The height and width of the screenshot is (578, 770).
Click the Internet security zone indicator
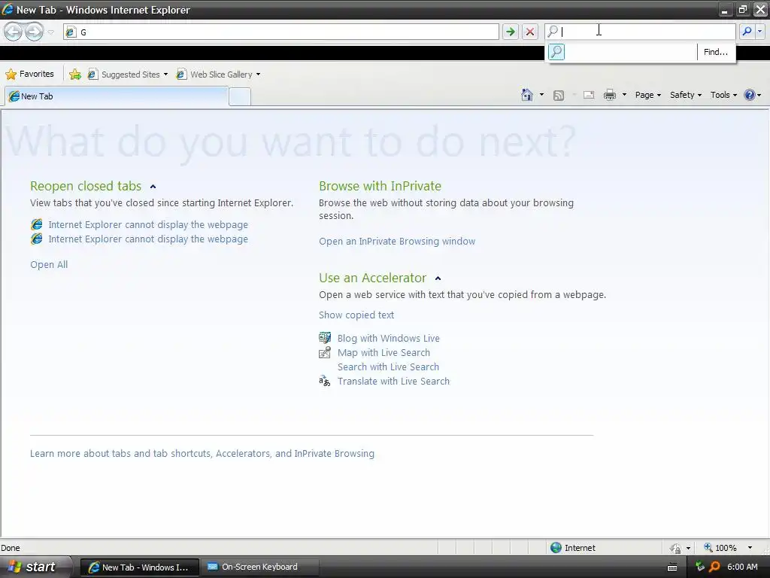pyautogui.click(x=572, y=548)
